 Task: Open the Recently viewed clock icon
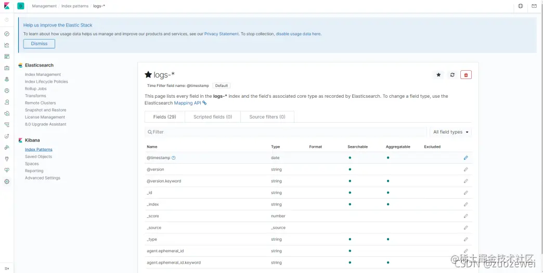click(7, 20)
